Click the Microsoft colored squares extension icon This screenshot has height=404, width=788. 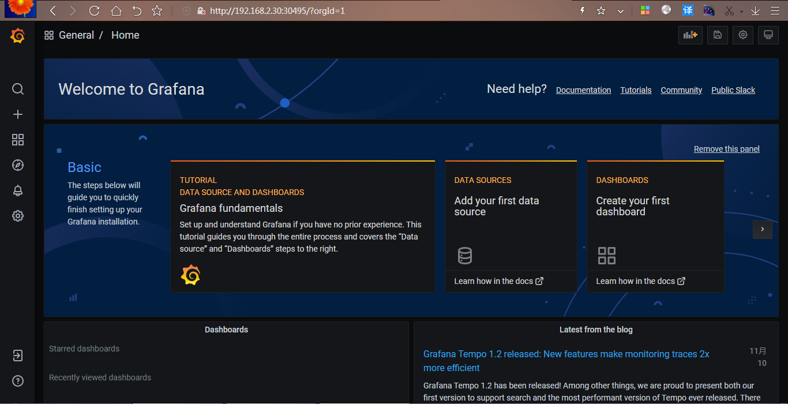coord(645,10)
